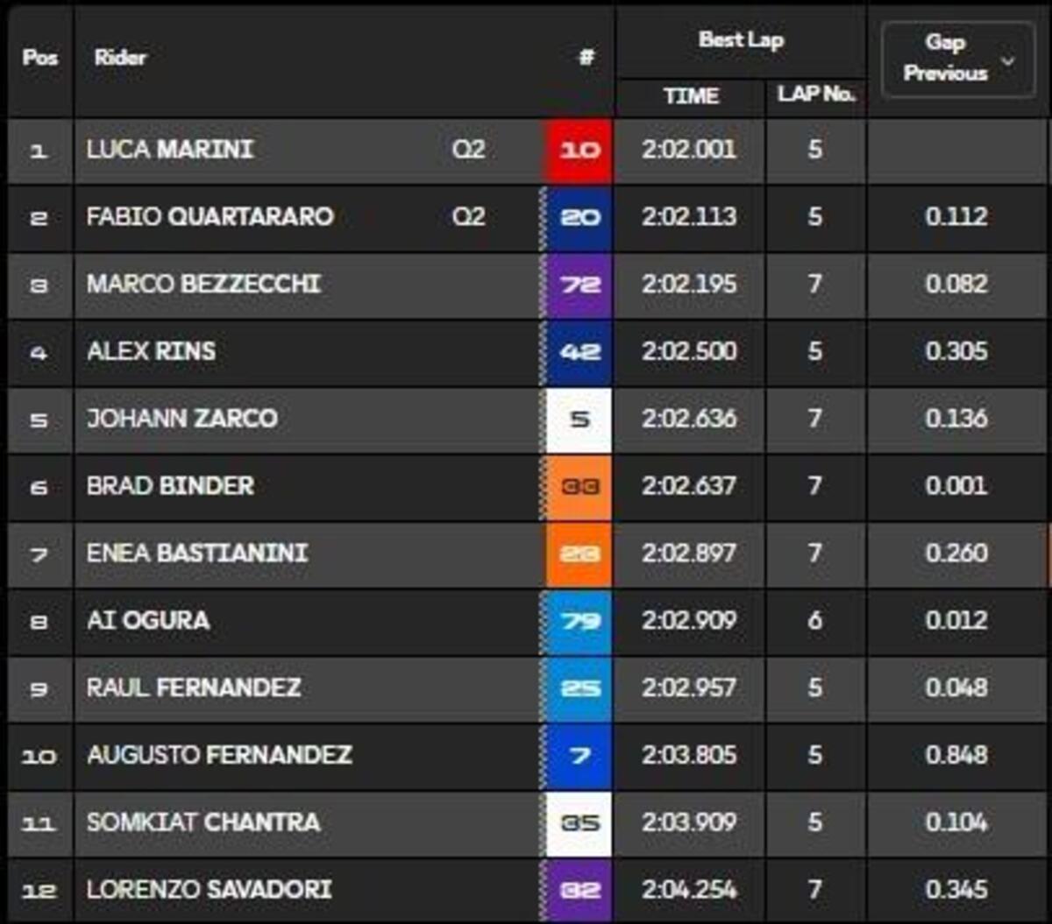Open rider Enea Bastianini's name link
This screenshot has height=924, width=1052.
coord(197,554)
